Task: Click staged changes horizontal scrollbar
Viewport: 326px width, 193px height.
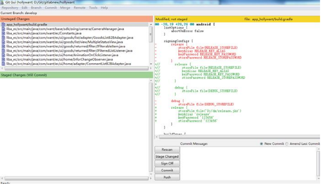Action: pyautogui.click(x=76, y=179)
